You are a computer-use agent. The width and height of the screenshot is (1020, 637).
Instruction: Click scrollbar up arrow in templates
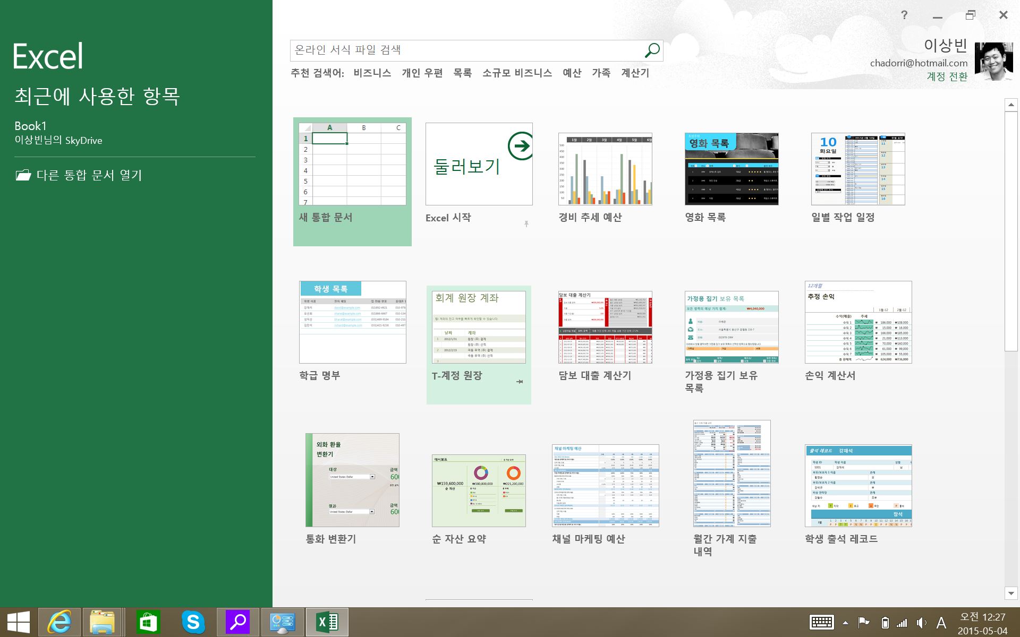[1011, 105]
